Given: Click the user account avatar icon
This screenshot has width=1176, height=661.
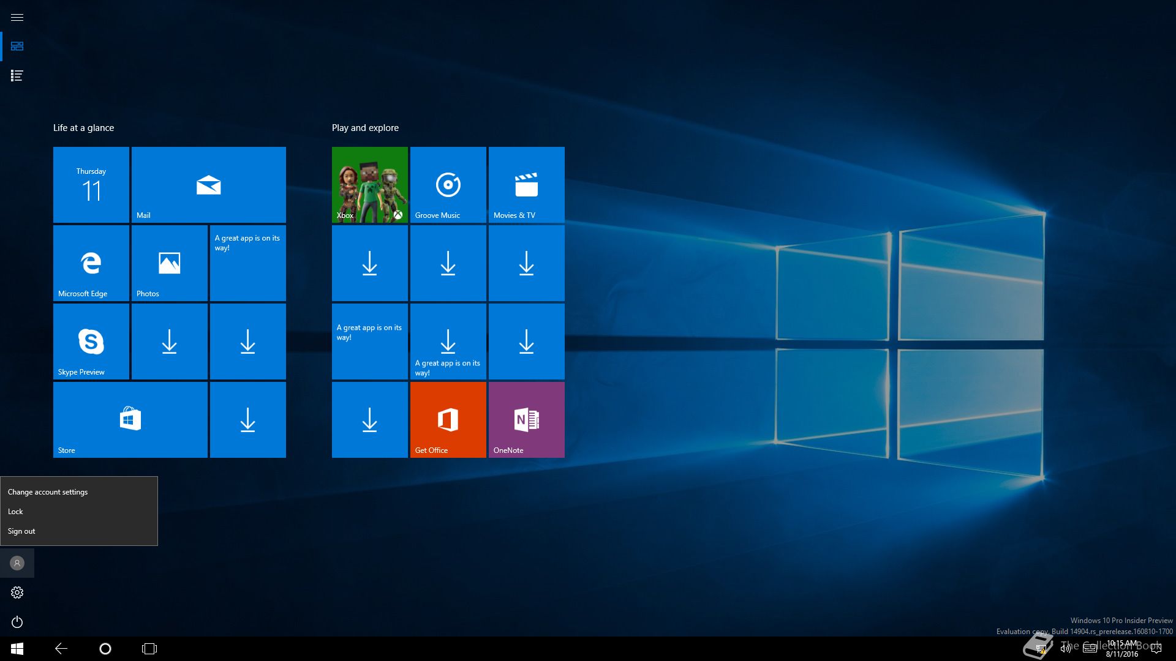Looking at the screenshot, I should (x=17, y=563).
